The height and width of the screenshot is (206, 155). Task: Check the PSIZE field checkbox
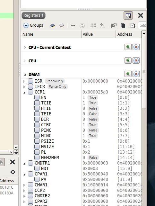(37, 141)
